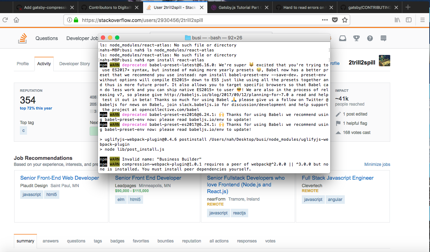Open 'Senior Front End Developer' job
430x252 pixels.
[x=148, y=178]
